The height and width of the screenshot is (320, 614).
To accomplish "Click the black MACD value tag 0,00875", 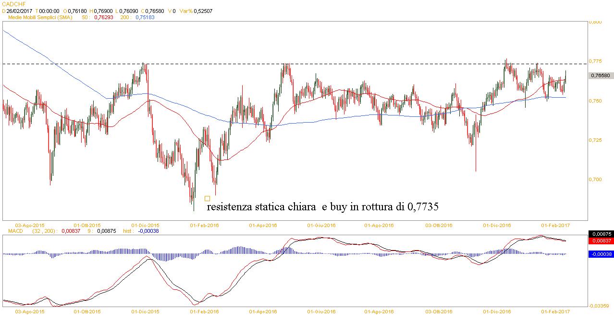I will coord(600,234).
